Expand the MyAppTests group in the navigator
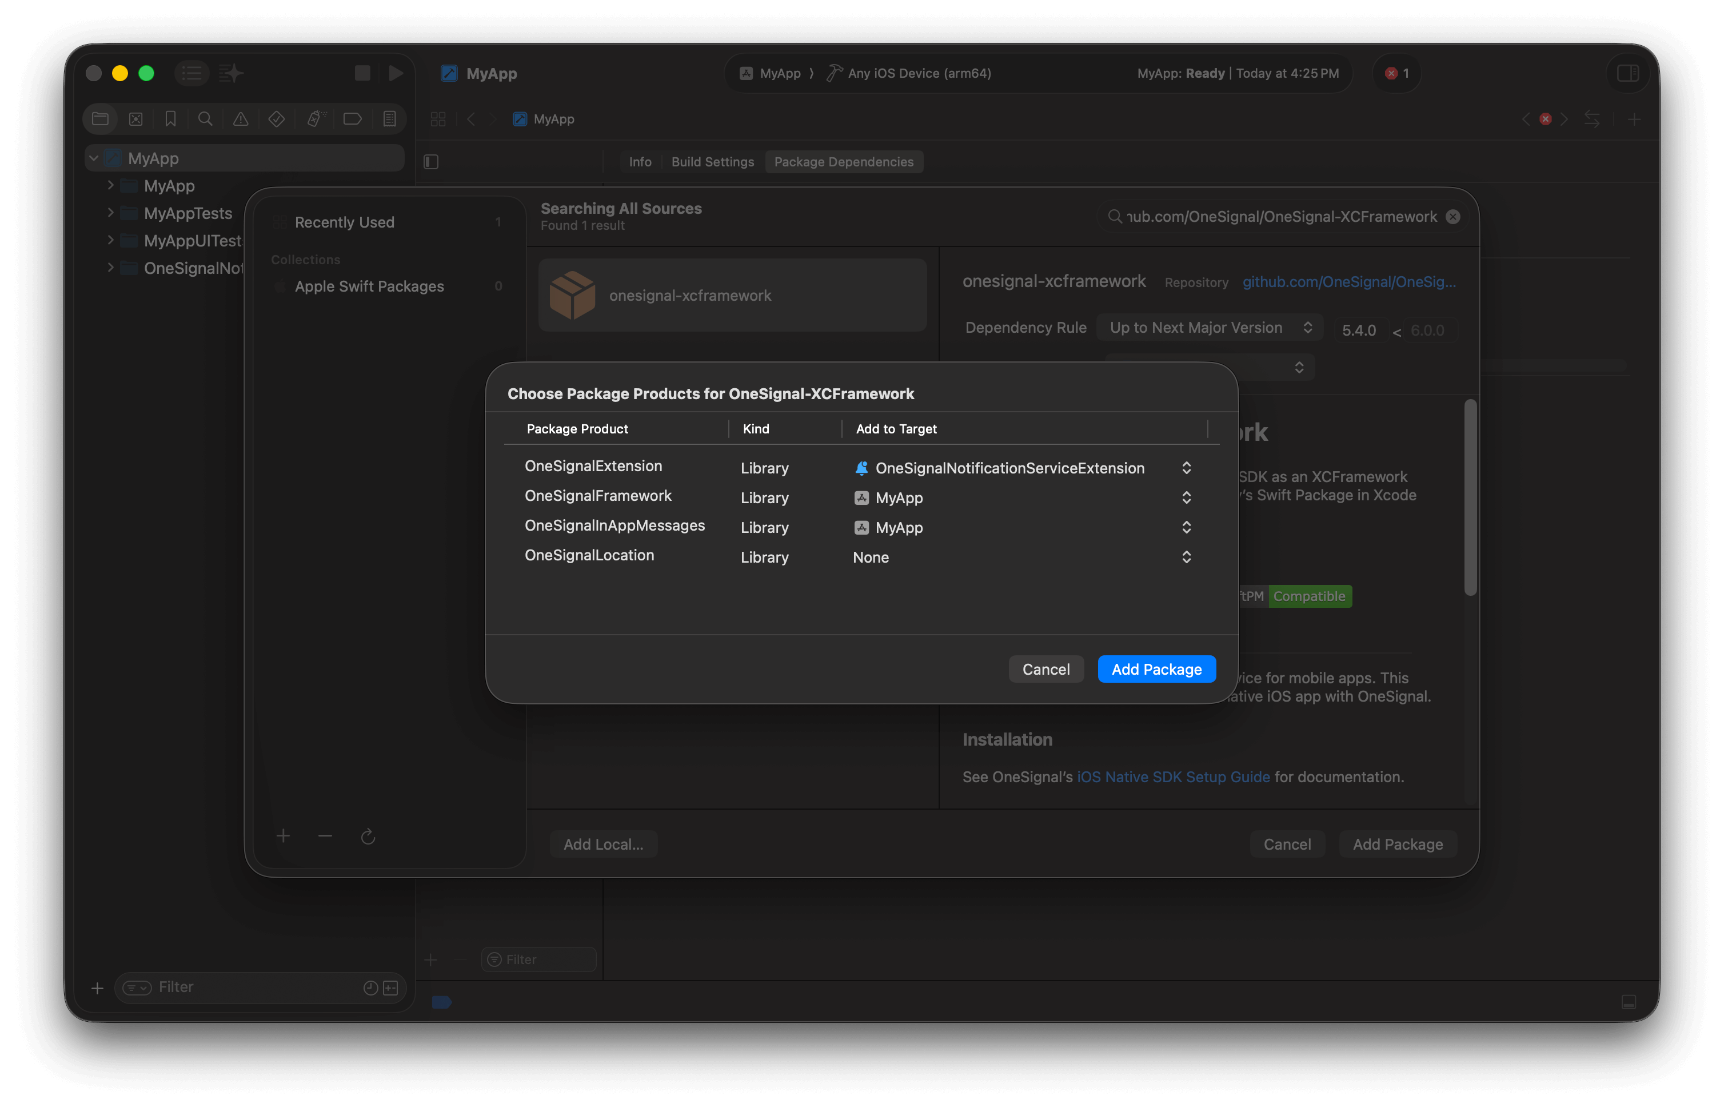Screen dimensions: 1724x1107 pyautogui.click(x=111, y=213)
